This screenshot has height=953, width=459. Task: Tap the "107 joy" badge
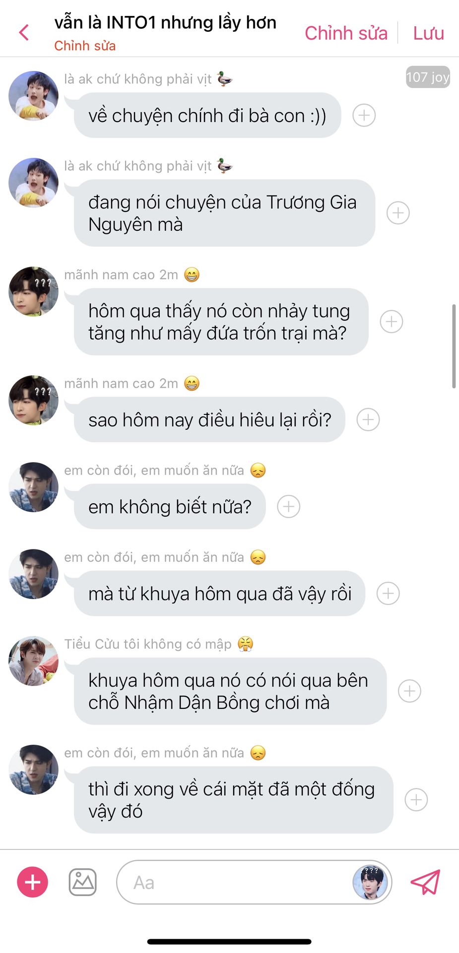pyautogui.click(x=428, y=77)
